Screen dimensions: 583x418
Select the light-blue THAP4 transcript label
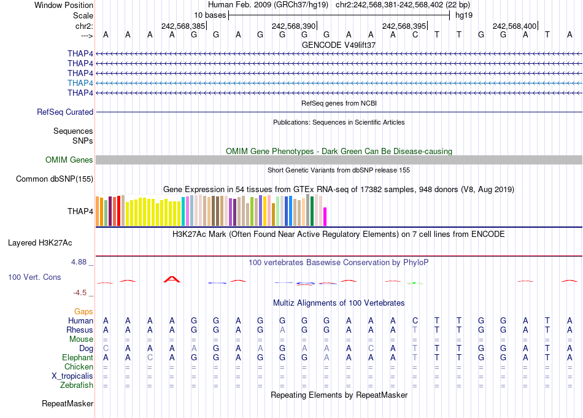(80, 83)
